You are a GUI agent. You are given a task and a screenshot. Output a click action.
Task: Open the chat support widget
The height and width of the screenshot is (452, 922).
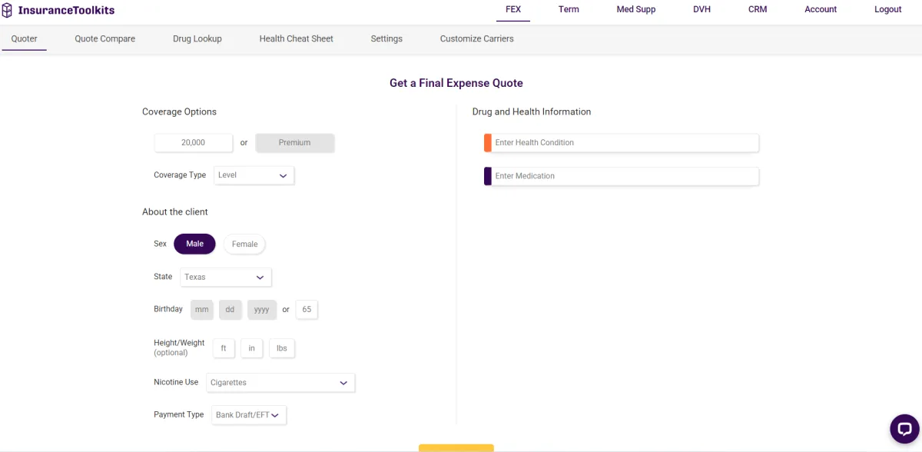tap(904, 430)
